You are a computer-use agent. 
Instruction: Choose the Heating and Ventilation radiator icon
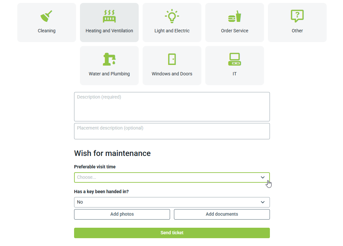point(109,16)
